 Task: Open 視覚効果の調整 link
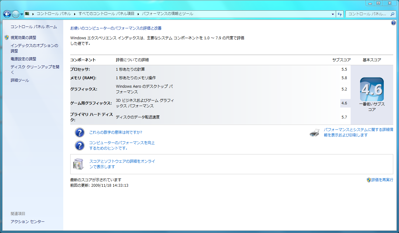pyautogui.click(x=23, y=37)
